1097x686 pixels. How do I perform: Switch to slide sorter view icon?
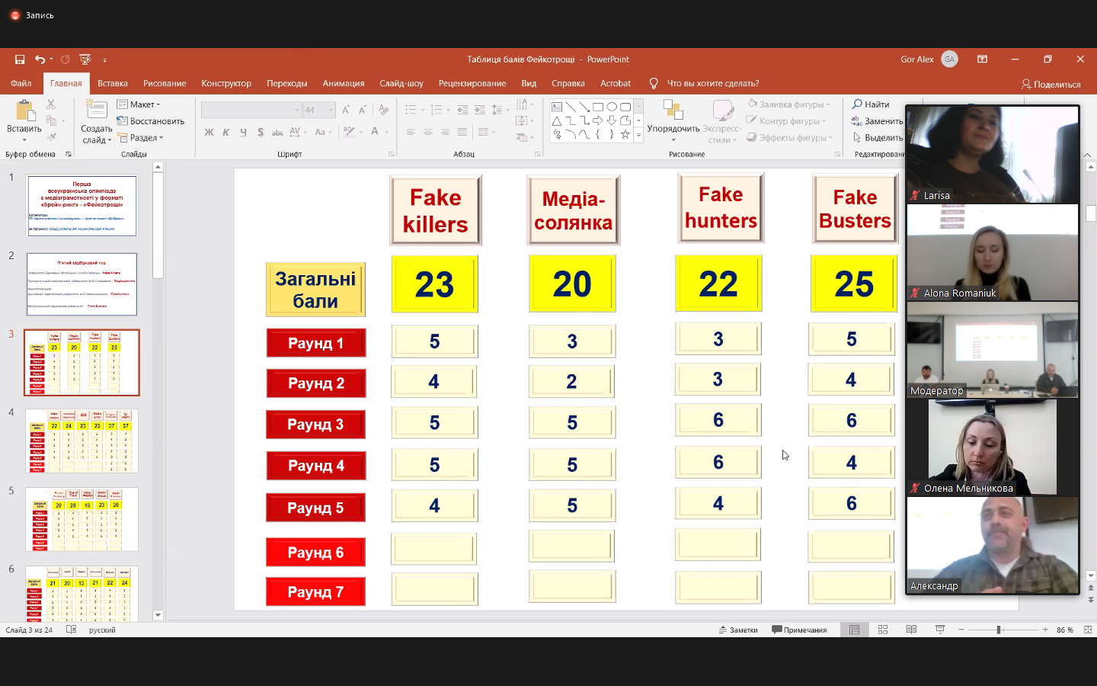click(x=883, y=630)
